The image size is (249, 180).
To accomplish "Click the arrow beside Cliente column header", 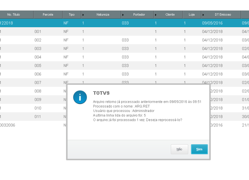I will click(156, 15).
